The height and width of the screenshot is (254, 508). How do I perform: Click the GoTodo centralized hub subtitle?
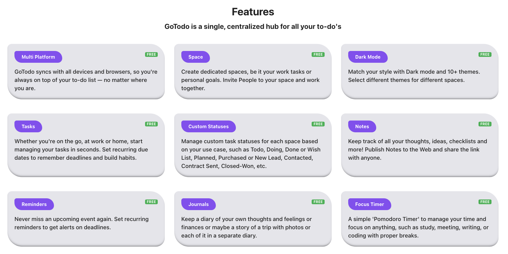coord(253,27)
